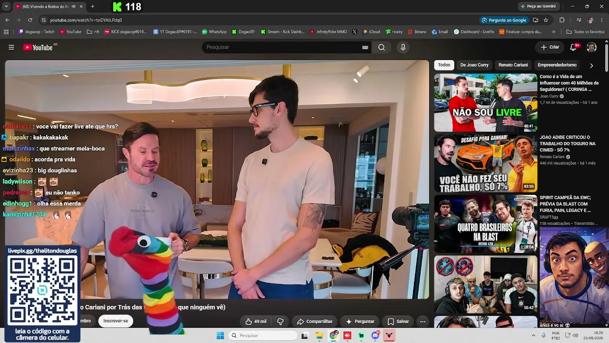Reload the page with the browser refresh icon

click(x=30, y=20)
